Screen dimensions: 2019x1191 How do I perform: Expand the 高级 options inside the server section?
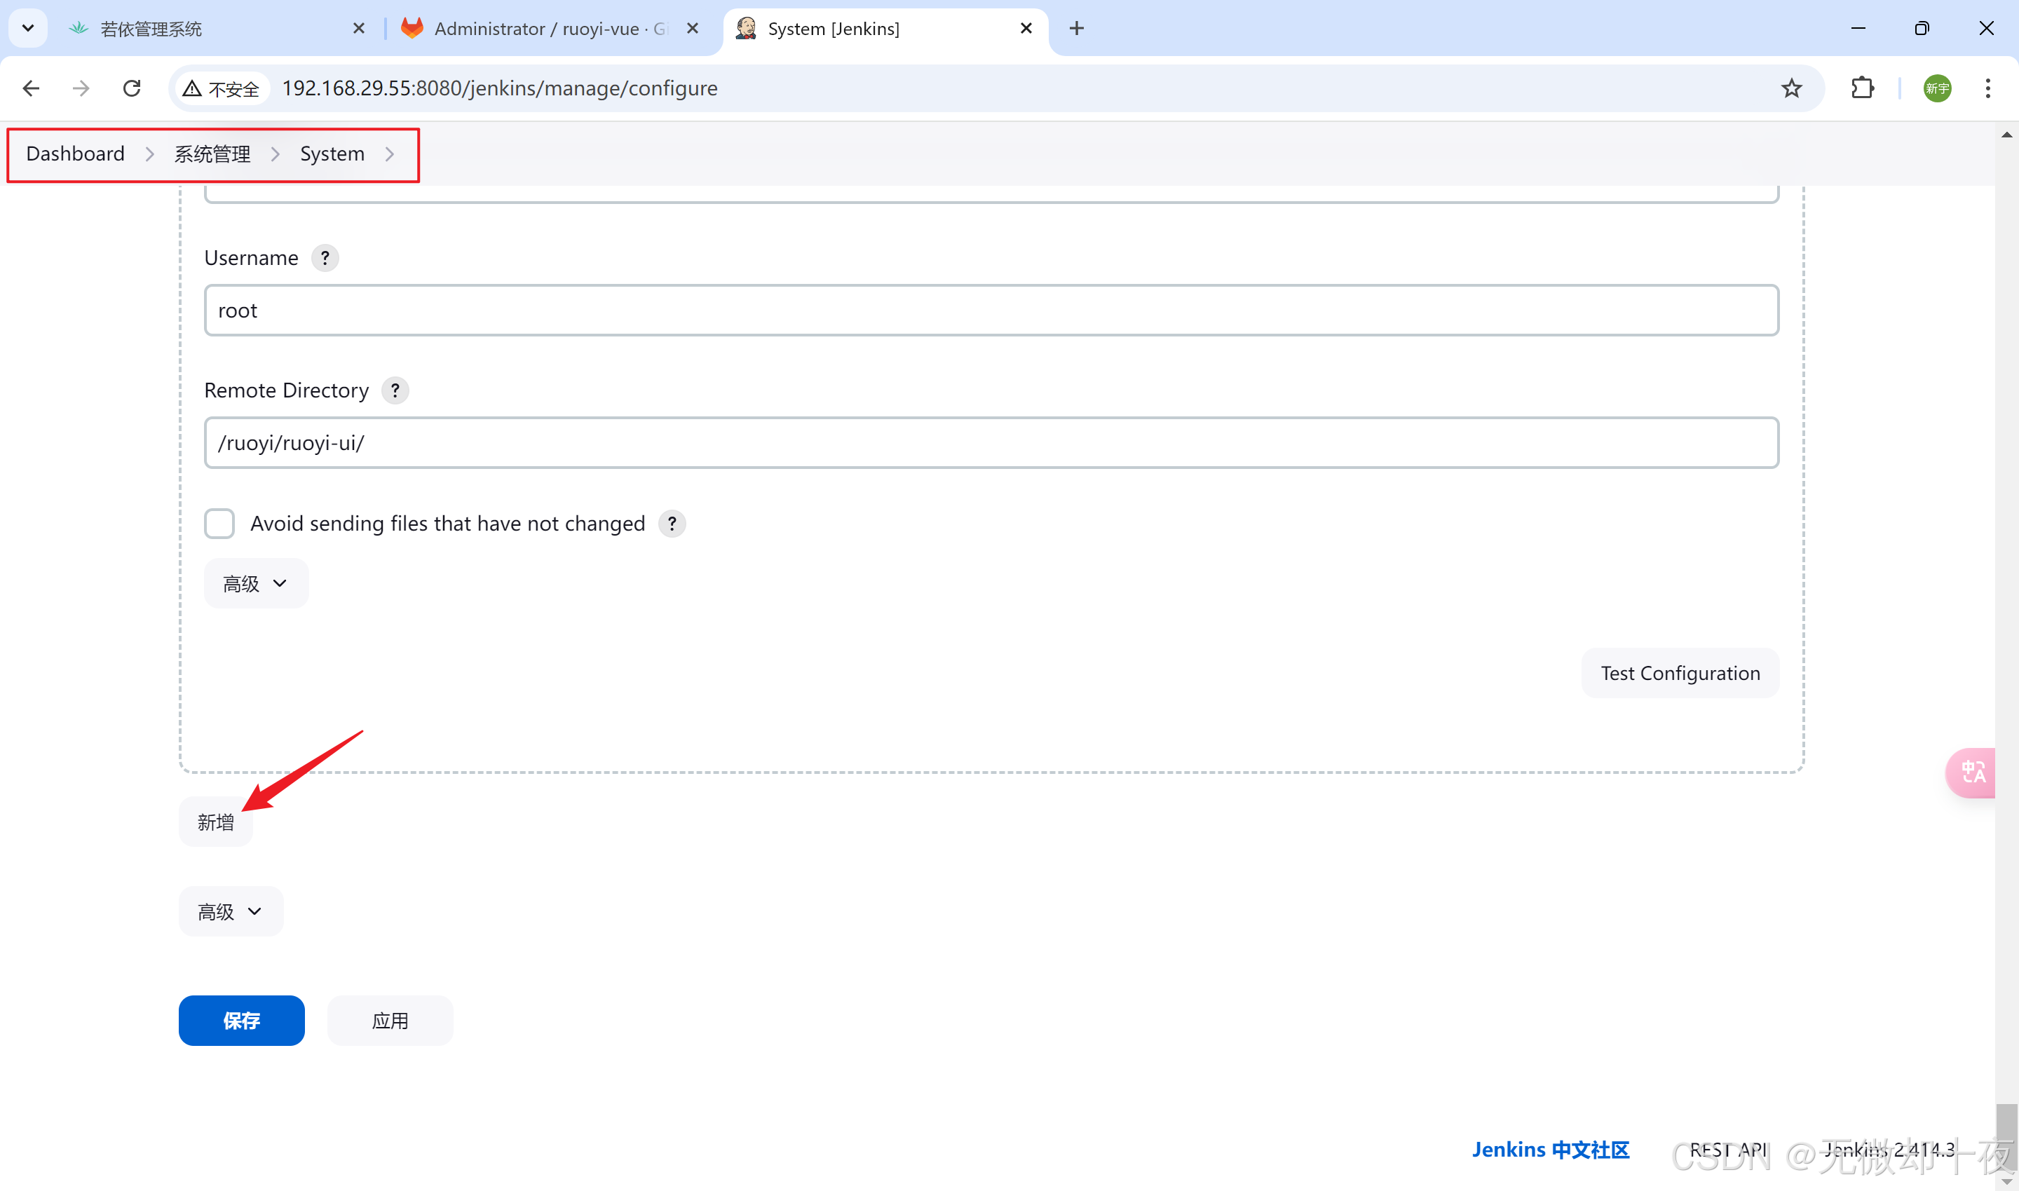coord(255,583)
